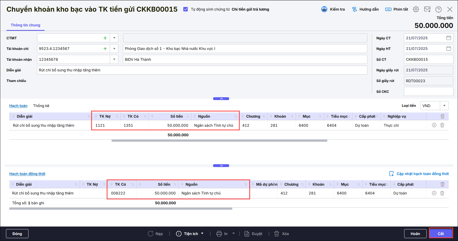Open calendar picker for Ngày HT

click(448, 49)
